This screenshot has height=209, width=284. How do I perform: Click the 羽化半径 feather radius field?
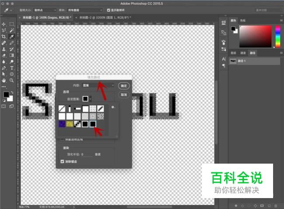[x=87, y=154]
